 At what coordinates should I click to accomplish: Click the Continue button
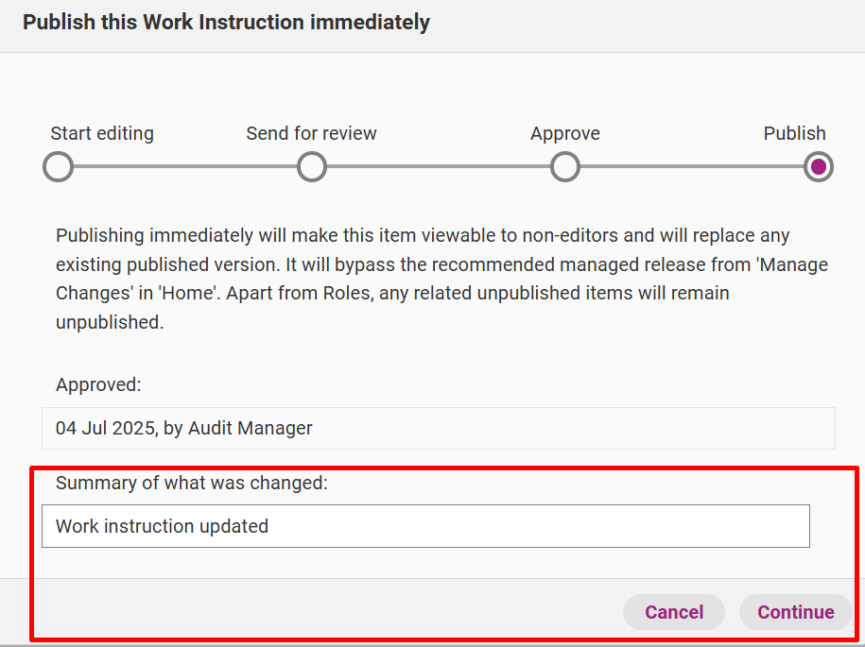click(795, 612)
